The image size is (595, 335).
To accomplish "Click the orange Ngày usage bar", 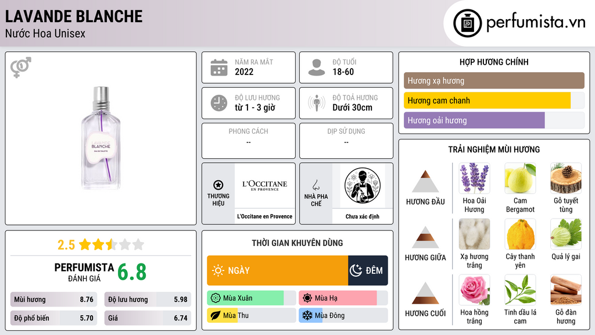I will coord(277,270).
